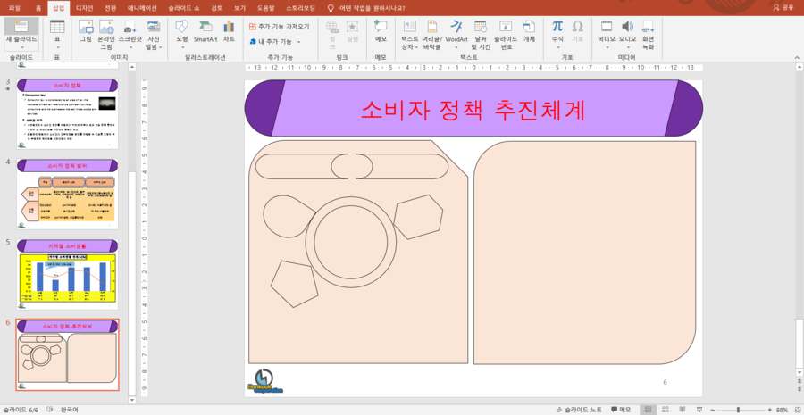Viewport: 804px width, 415px height.
Task: Expand the 사진 앨범 dropdown arrow
Action: coord(161,47)
